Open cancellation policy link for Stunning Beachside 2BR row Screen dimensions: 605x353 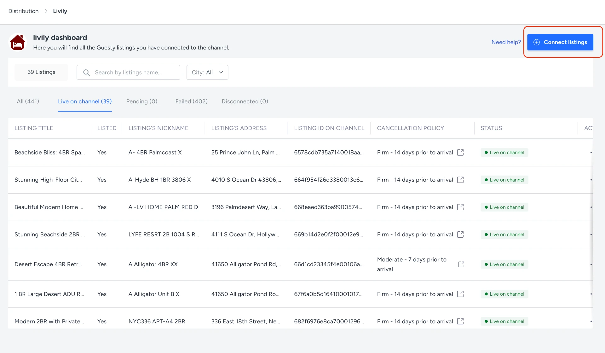pyautogui.click(x=460, y=234)
